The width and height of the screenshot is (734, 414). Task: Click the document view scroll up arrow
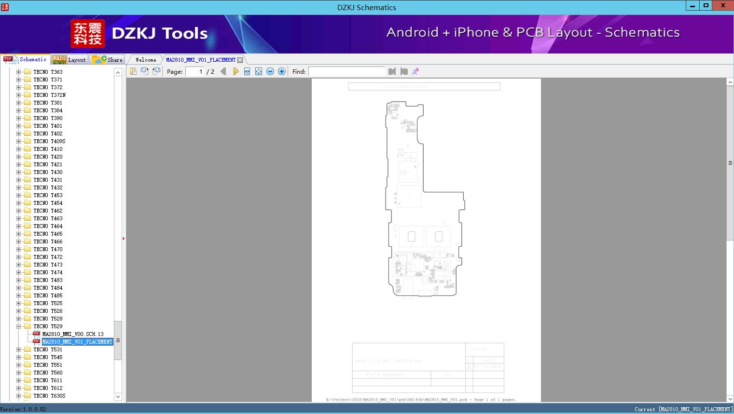click(730, 82)
